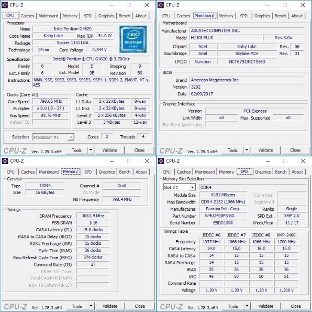The height and width of the screenshot is (312, 312).
Task: Open the Caches tab in the SPD window
Action: (x=184, y=172)
